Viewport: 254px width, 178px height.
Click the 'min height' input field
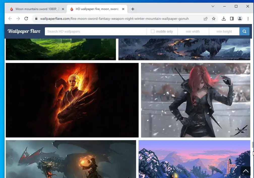[x=224, y=31]
